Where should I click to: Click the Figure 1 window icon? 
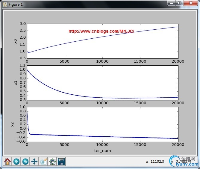tap(5, 4)
